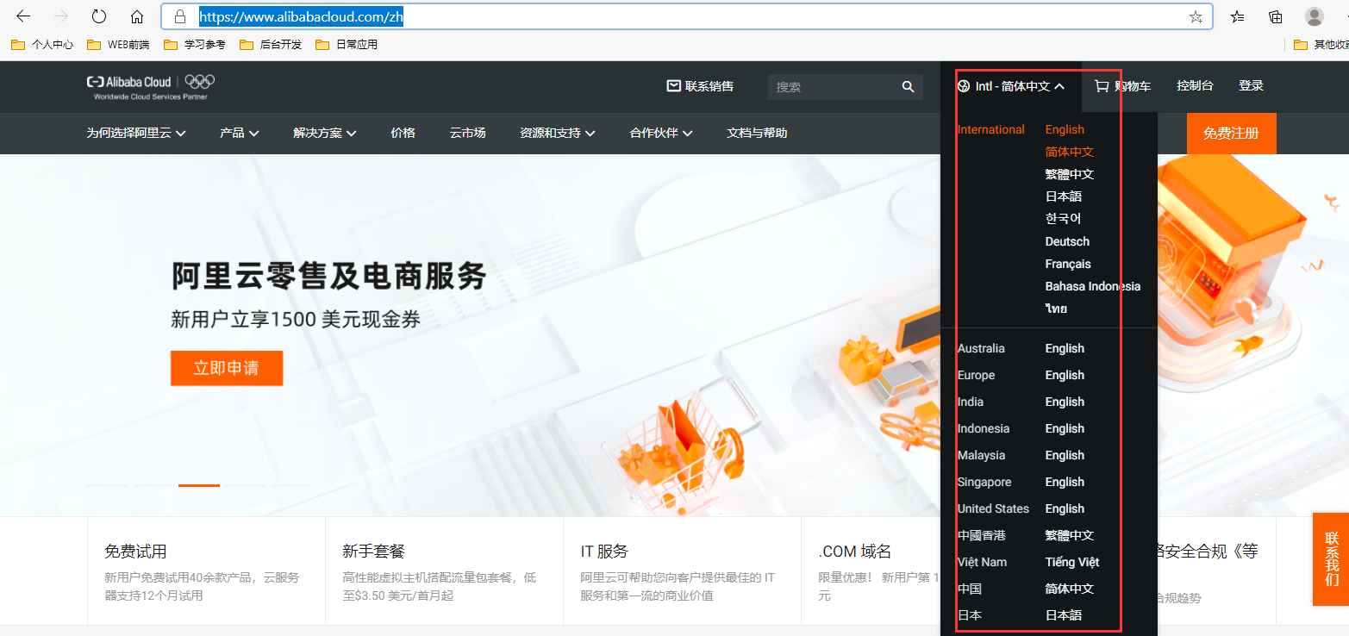
Task: Click the lock icon in the address bar
Action: 179,16
